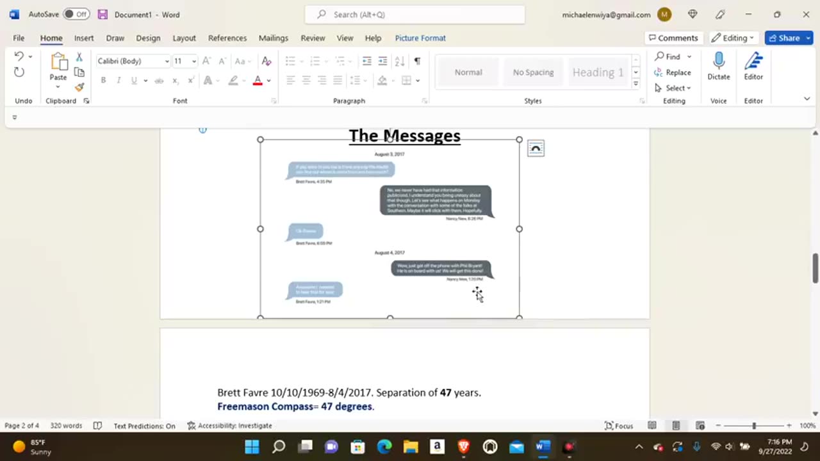This screenshot has width=820, height=461.
Task: Switch to the Design tab
Action: 148,38
